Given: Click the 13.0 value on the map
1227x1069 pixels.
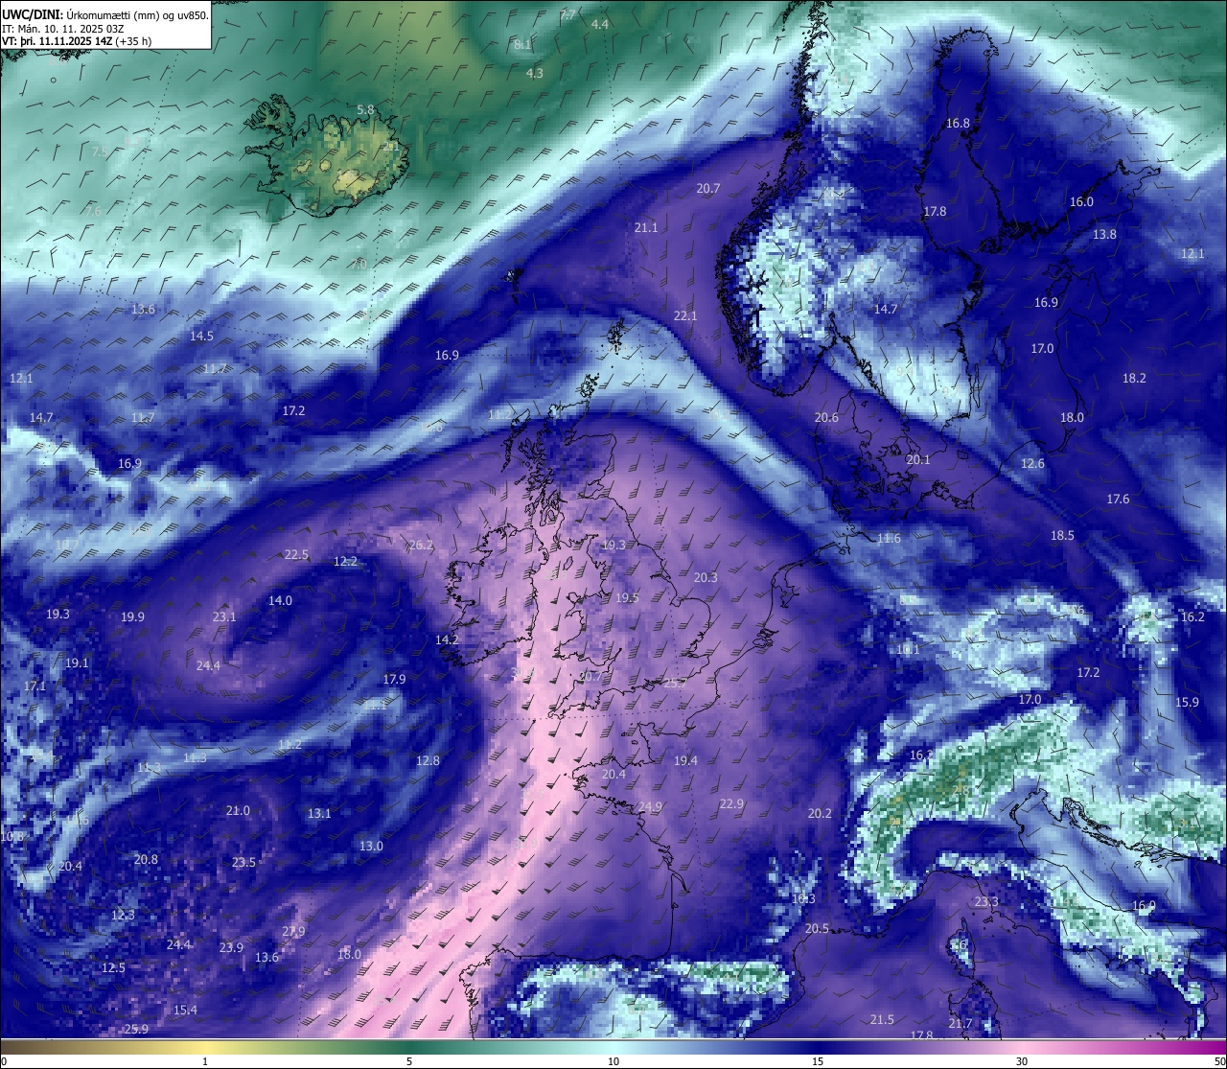Looking at the screenshot, I should (x=371, y=846).
